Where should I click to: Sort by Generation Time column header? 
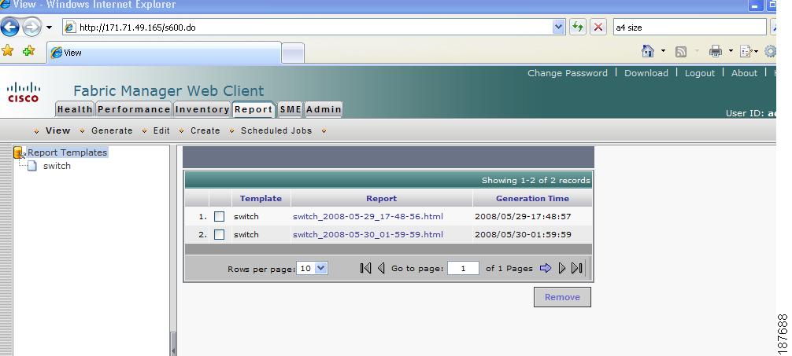tap(532, 198)
